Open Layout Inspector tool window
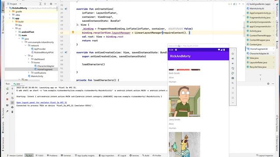Viewport: 280px width, 157px height. tap(265, 155)
